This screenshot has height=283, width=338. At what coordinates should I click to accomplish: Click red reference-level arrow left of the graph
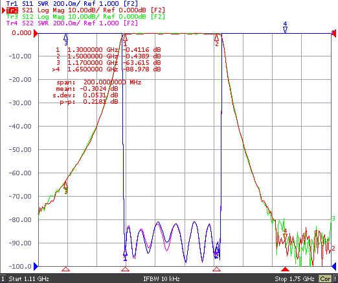(36, 33)
